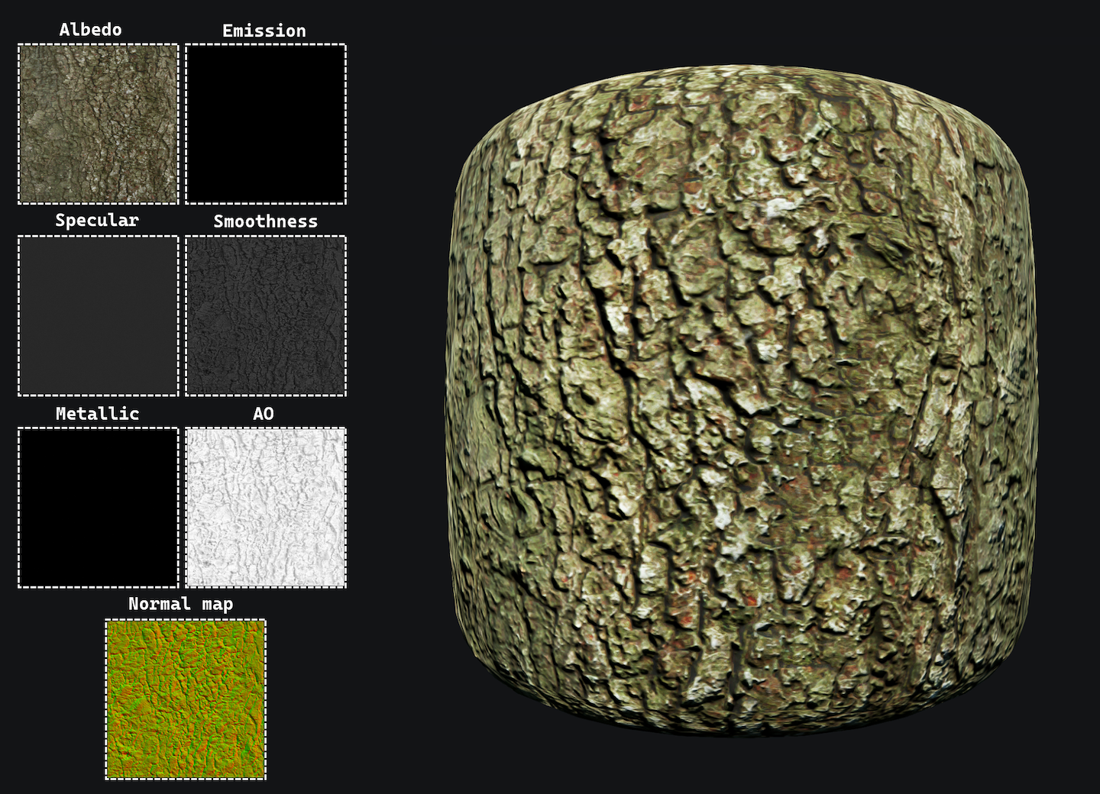Select the Metallic map thumbnail
The width and height of the screenshot is (1100, 794).
click(x=98, y=508)
